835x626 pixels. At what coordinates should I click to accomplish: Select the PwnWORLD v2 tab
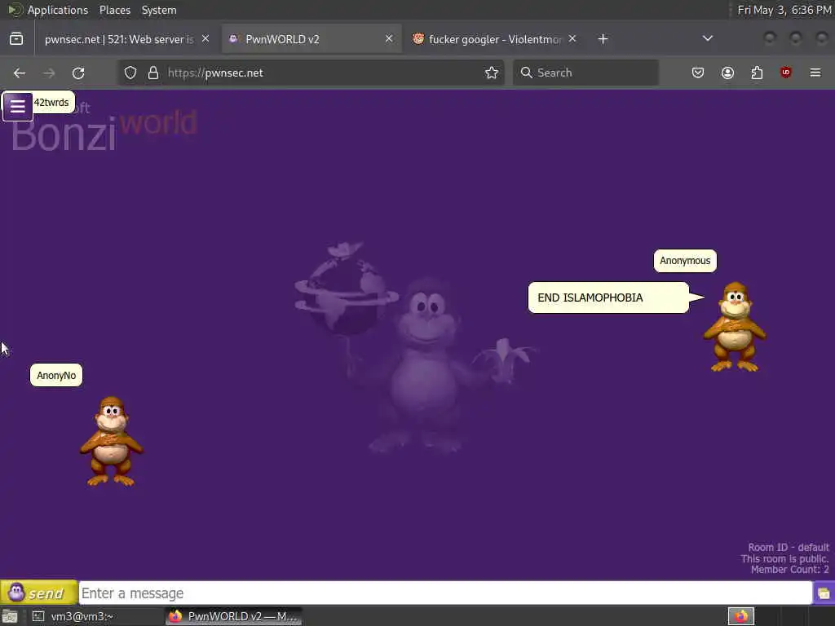click(311, 39)
